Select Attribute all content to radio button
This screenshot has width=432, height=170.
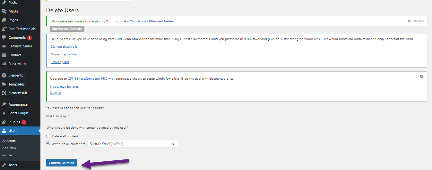pos(48,144)
